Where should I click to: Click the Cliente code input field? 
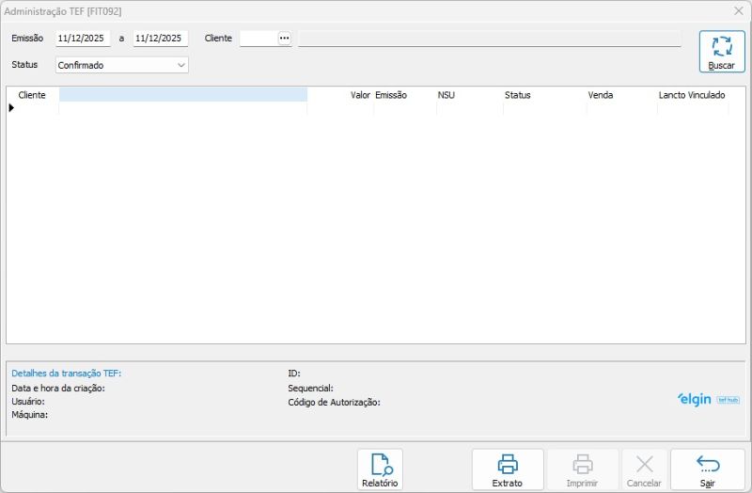[x=258, y=39]
